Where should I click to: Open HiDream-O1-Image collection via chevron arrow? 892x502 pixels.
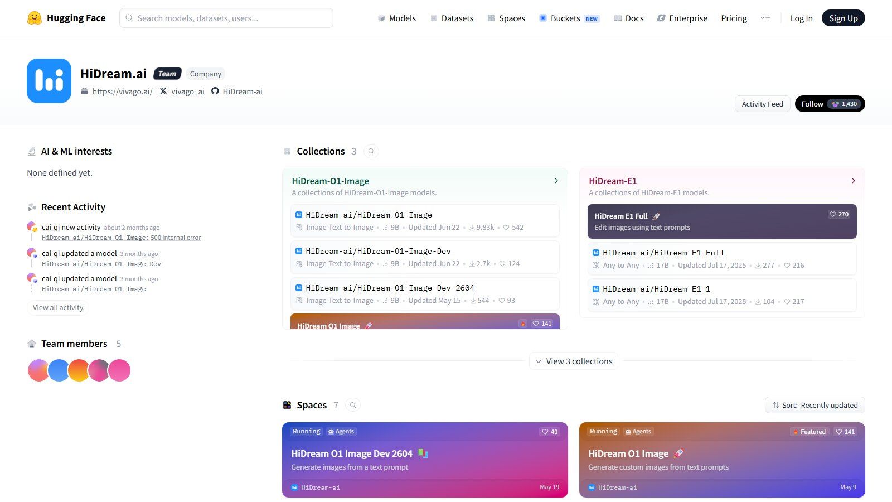tap(556, 181)
